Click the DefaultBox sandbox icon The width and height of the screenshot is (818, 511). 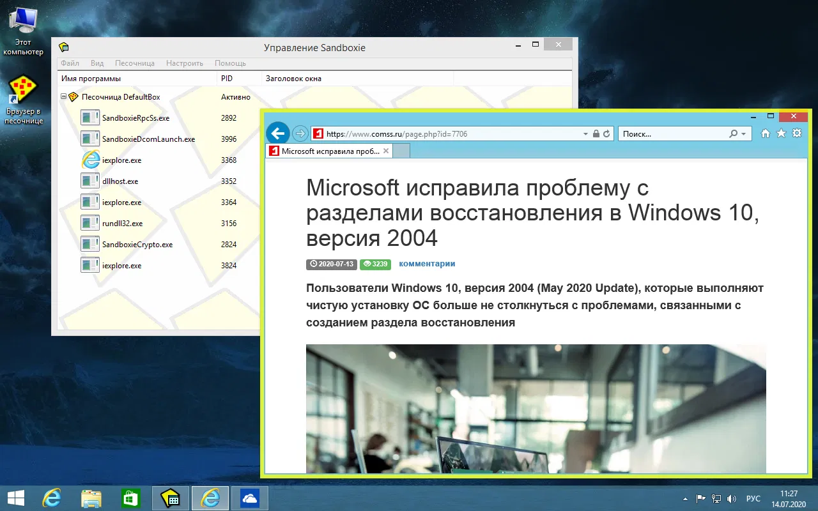(x=73, y=97)
